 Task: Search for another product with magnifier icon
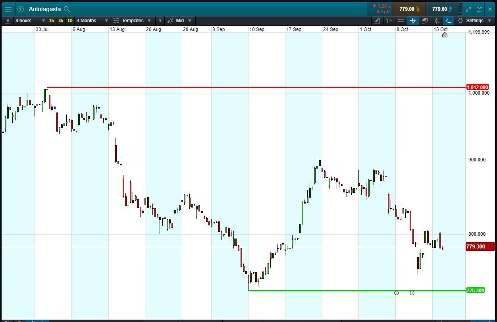tap(67, 9)
